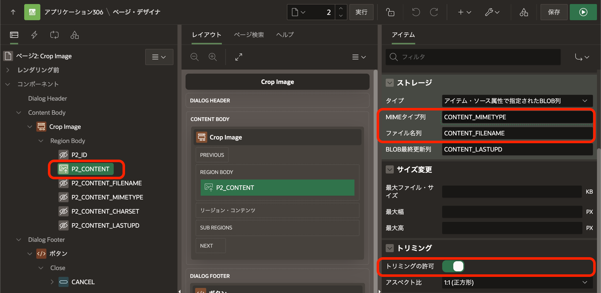Open the Shared Components icon in the toolbar
The width and height of the screenshot is (601, 293).
[524, 12]
